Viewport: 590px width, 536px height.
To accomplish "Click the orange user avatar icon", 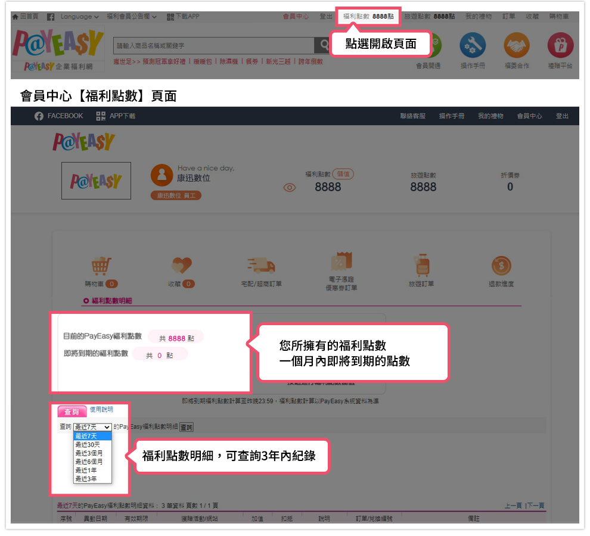I will (162, 175).
